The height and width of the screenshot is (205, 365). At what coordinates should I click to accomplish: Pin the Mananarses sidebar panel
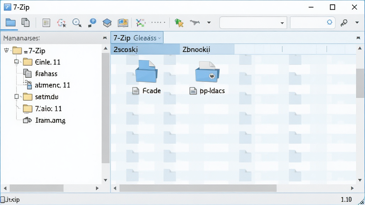[x=105, y=38]
